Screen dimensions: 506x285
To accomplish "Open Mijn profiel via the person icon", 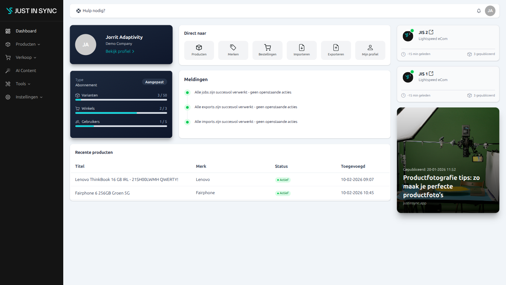I will point(370,47).
